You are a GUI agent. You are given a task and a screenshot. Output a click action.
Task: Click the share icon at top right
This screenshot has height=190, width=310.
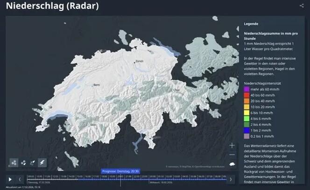pos(301,6)
